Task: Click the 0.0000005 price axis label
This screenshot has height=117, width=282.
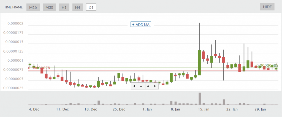Action: tap(15, 79)
